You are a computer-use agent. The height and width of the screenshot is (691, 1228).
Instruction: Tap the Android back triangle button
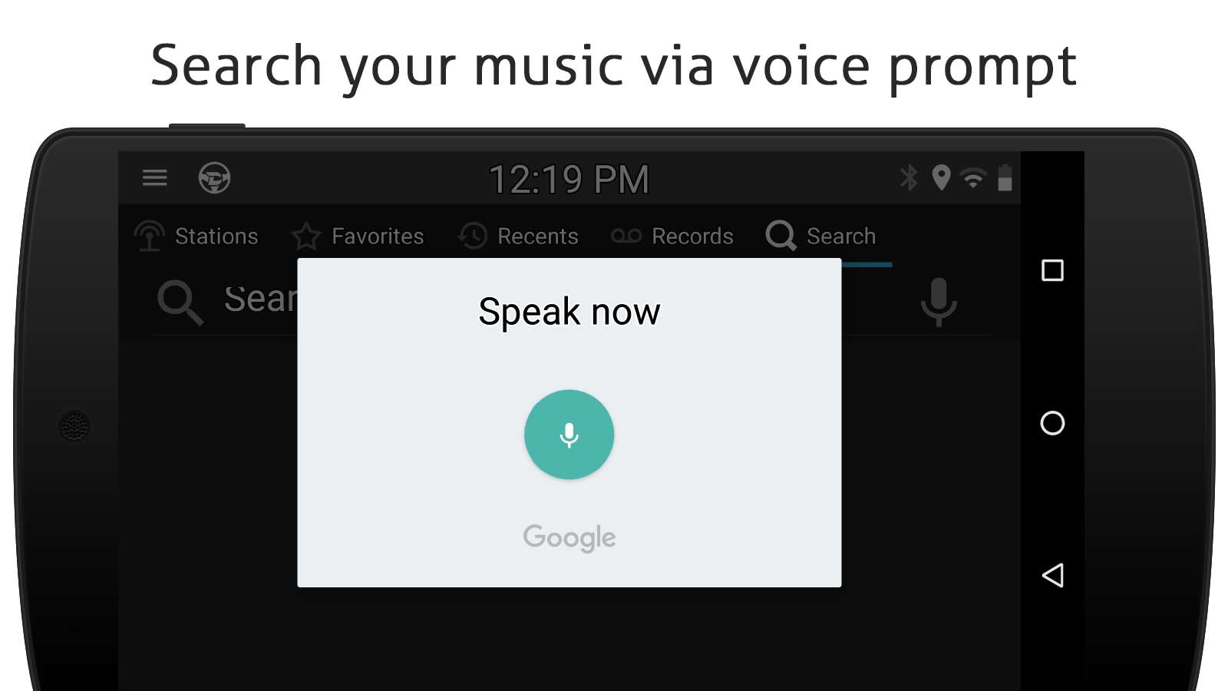coord(1052,575)
